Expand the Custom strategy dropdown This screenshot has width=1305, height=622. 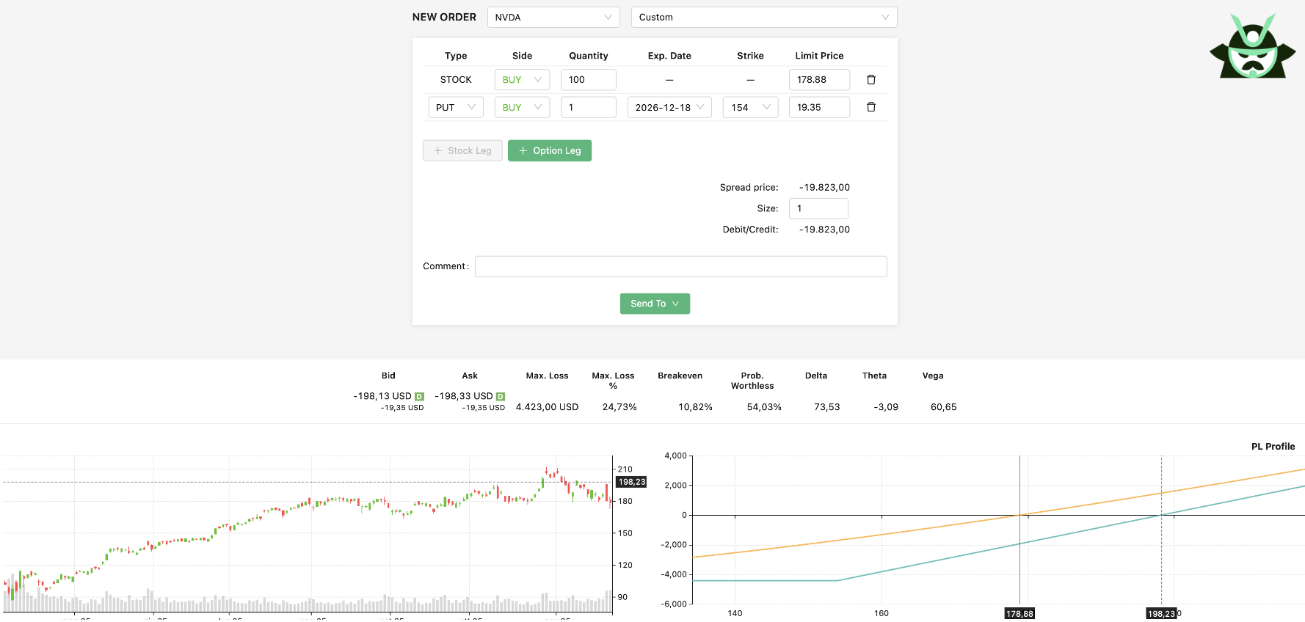pyautogui.click(x=763, y=17)
